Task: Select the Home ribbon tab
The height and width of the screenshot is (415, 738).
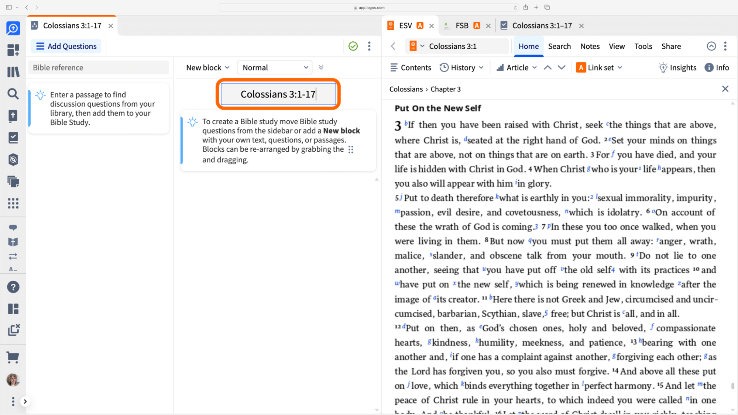Action: pyautogui.click(x=529, y=46)
